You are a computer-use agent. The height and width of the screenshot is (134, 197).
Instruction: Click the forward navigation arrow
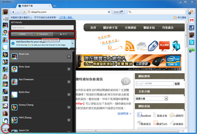coord(18,12)
